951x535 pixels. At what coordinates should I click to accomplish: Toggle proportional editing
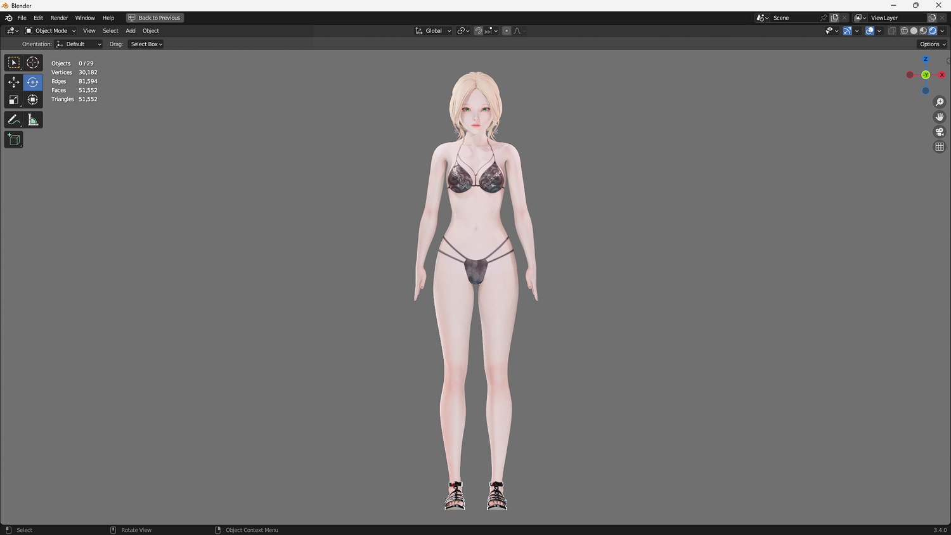(507, 30)
